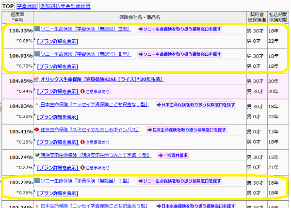Expand プラン詳細を表示 in 104.65% row
Image resolution: width=291 pixels, height=208 pixels.
pyautogui.click(x=58, y=92)
